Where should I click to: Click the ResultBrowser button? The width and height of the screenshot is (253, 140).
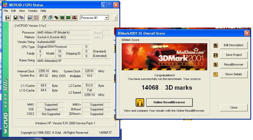point(234,64)
